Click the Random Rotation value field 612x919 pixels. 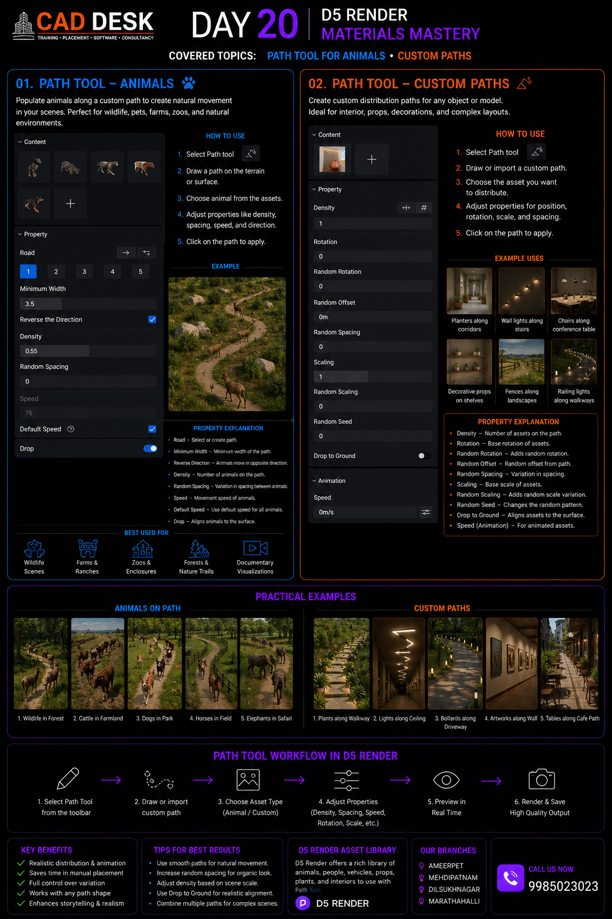[x=373, y=287]
